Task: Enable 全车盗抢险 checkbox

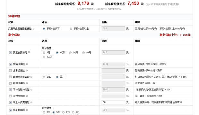Action: tap(10, 71)
